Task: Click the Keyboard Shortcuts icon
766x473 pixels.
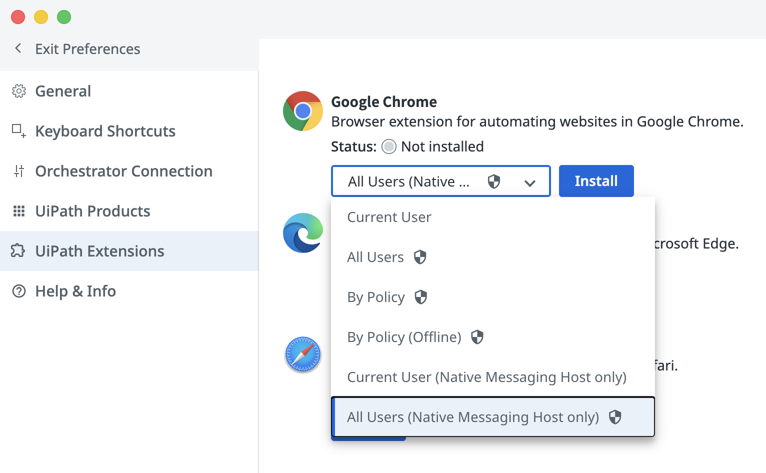Action: pyautogui.click(x=19, y=131)
